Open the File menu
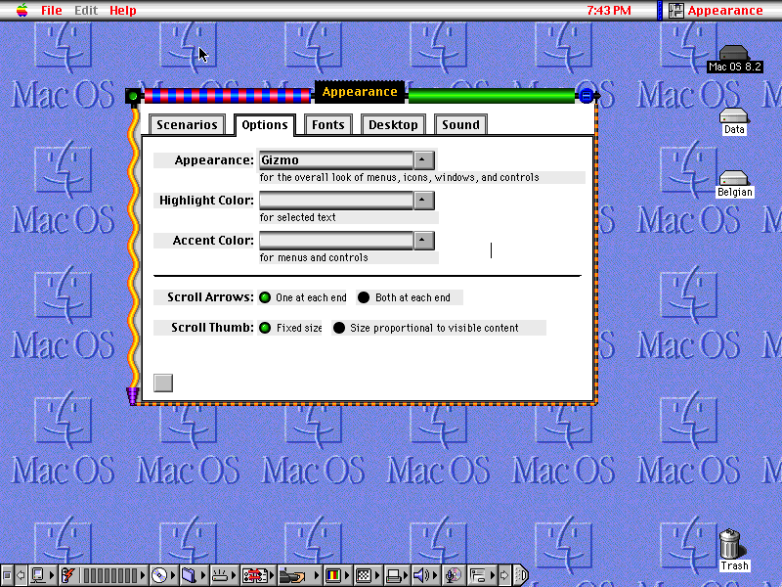Screen dimensions: 782x587 [x=52, y=11]
